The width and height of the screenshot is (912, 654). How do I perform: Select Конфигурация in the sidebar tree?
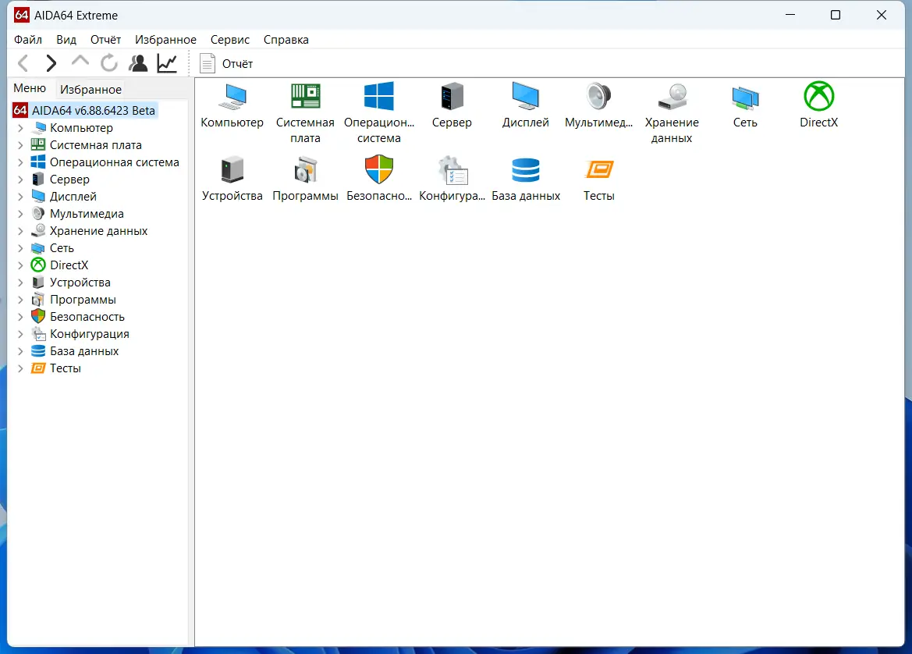point(90,334)
